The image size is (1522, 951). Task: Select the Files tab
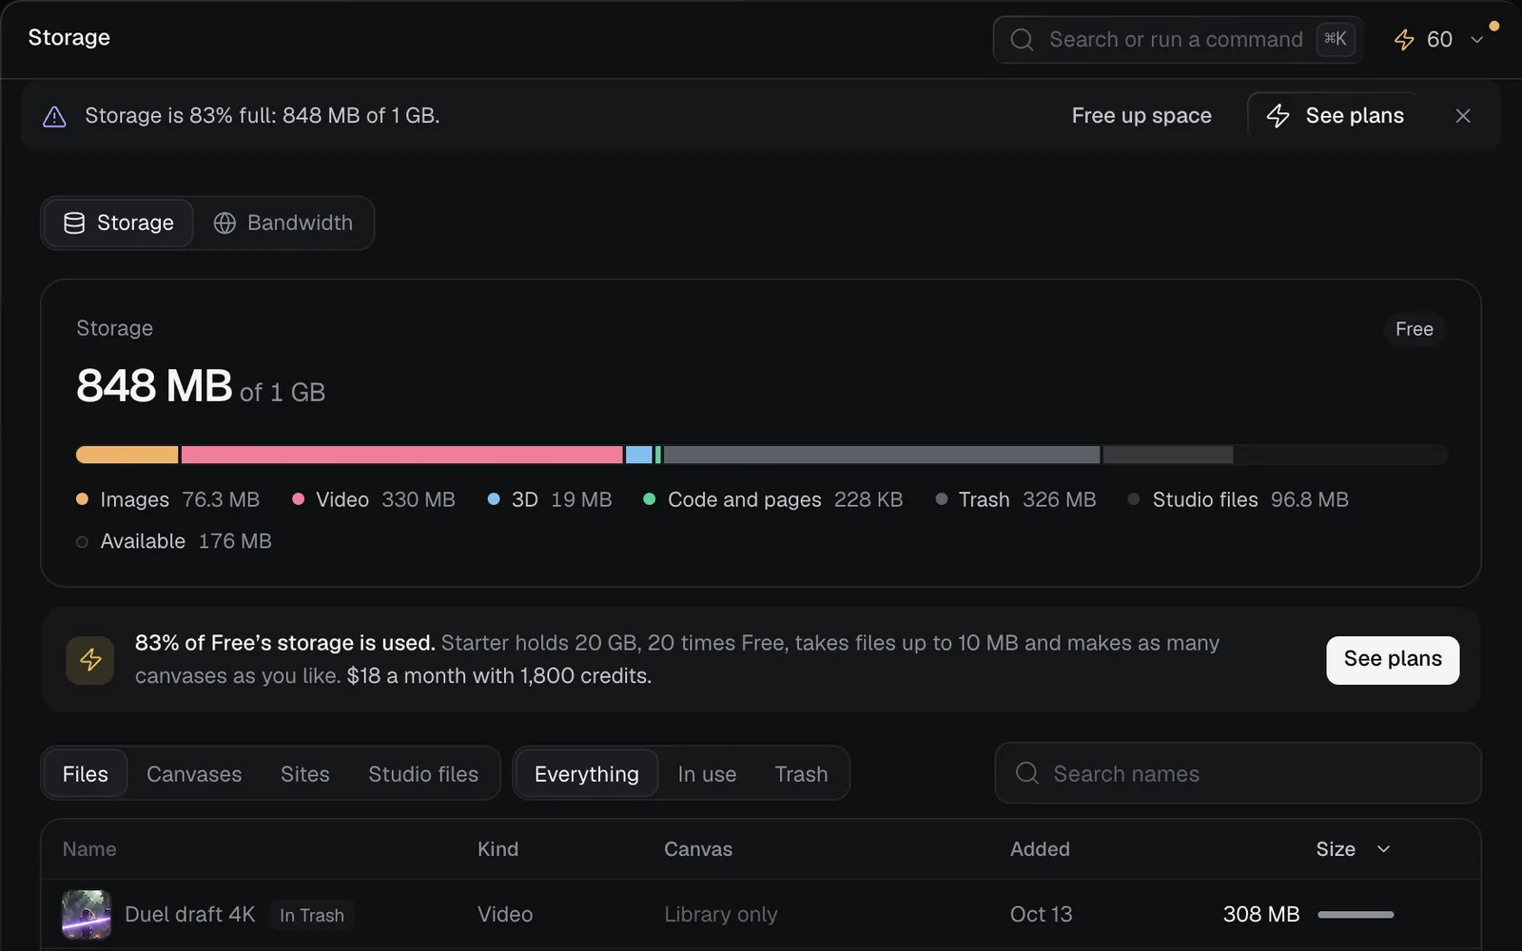click(86, 774)
